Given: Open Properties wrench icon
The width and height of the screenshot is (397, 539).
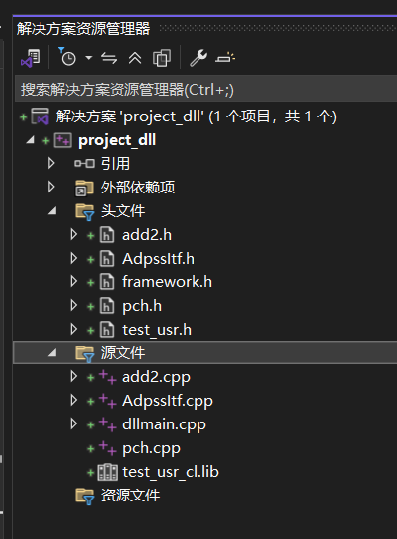Looking at the screenshot, I should (x=198, y=58).
